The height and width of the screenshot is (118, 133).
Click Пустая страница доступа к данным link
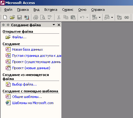37,56
